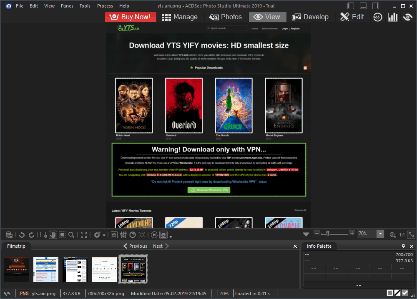Go to Next image in filmstrip
This screenshot has height=299, width=417.
coord(161,246)
